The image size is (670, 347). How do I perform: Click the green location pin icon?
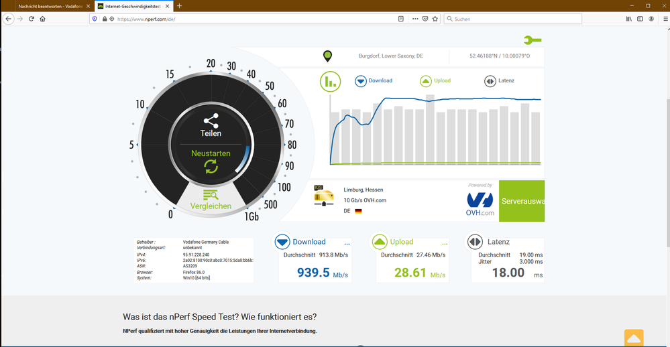(327, 56)
